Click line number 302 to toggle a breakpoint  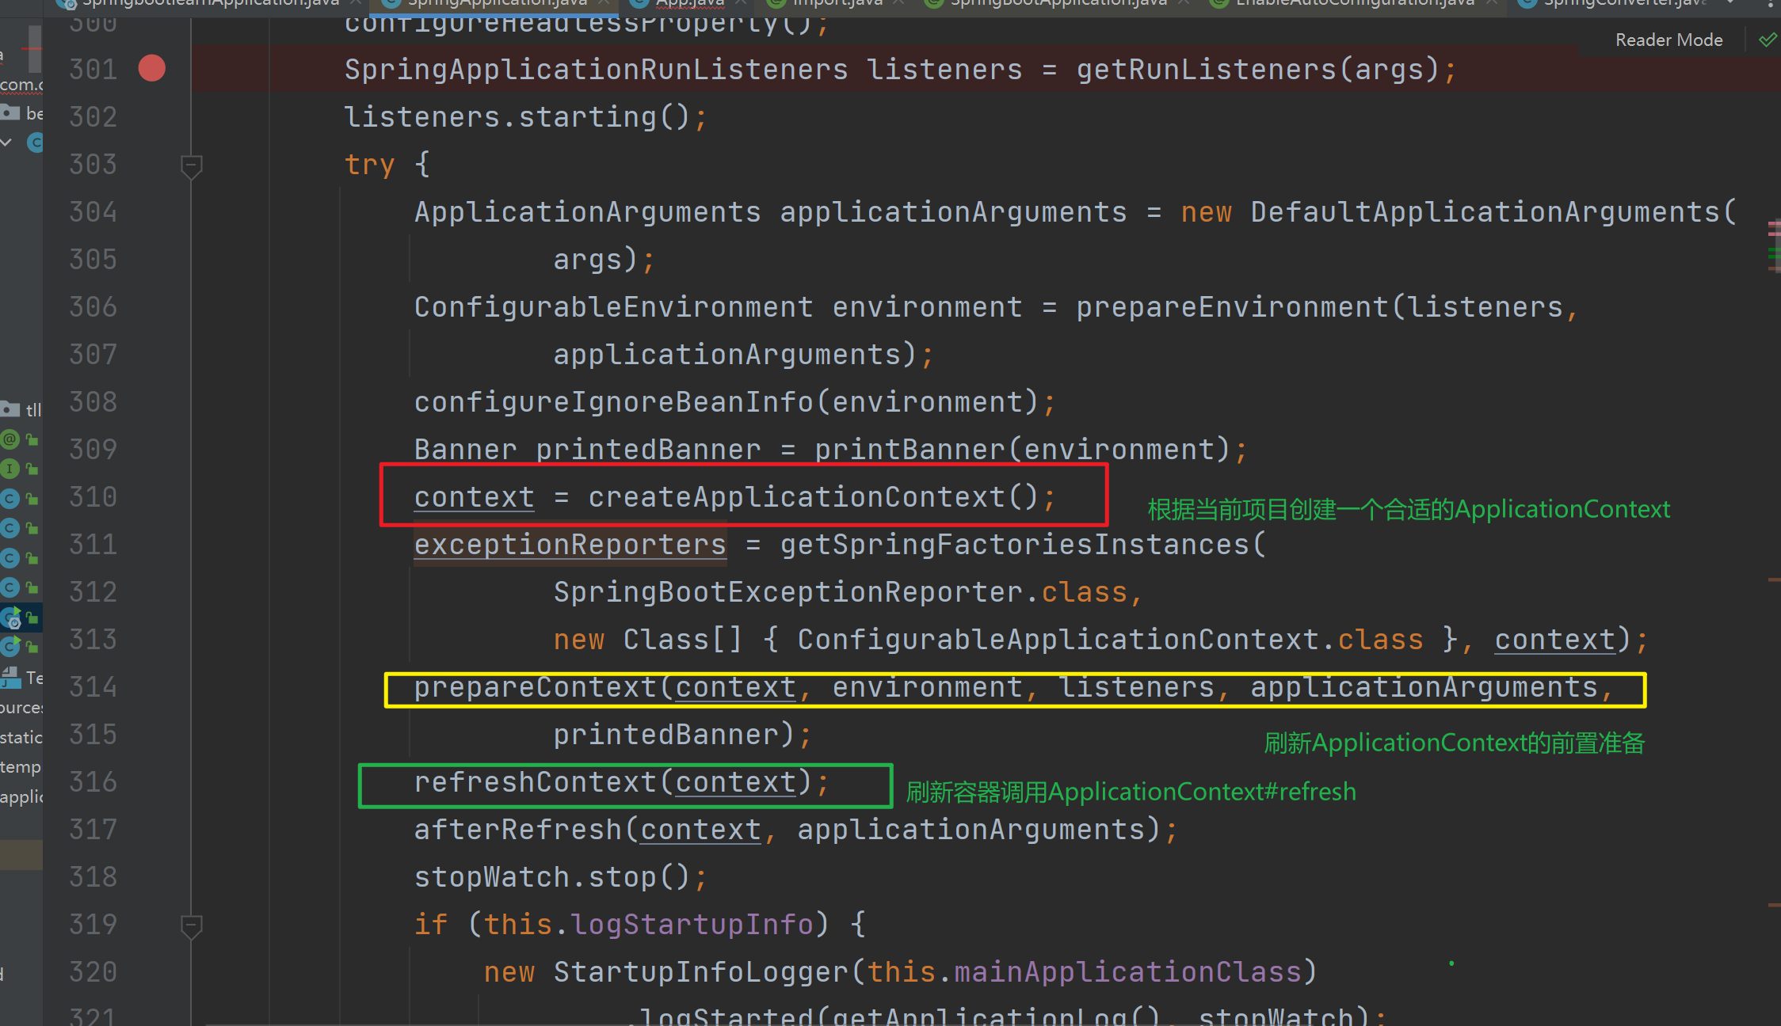coord(93,117)
